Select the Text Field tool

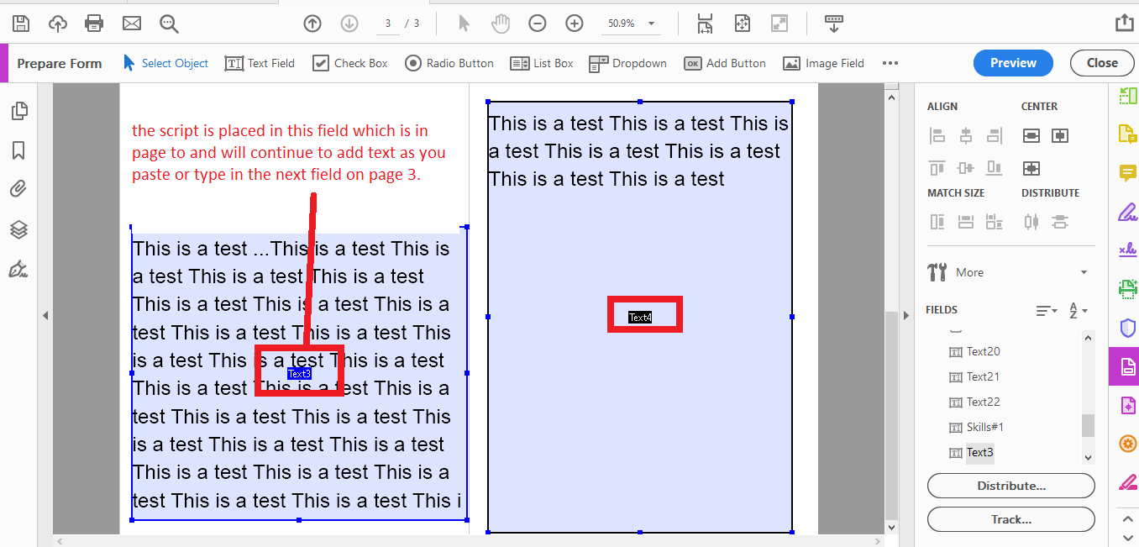pos(260,62)
